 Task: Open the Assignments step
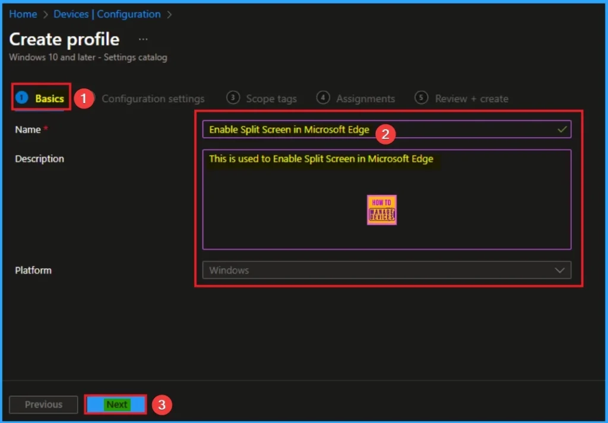356,98
